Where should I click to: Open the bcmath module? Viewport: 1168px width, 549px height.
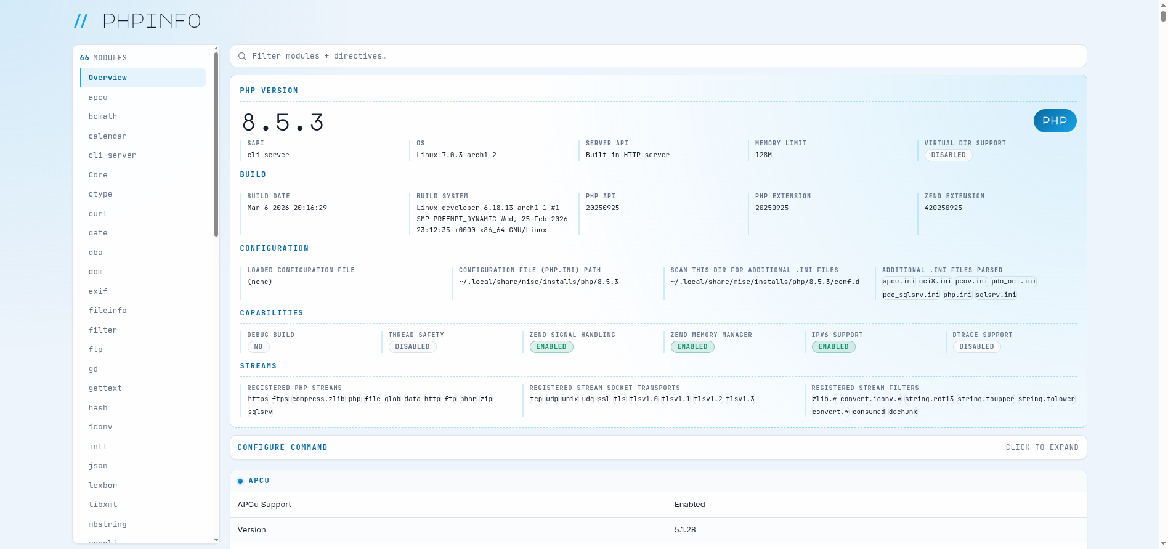pyautogui.click(x=143, y=116)
